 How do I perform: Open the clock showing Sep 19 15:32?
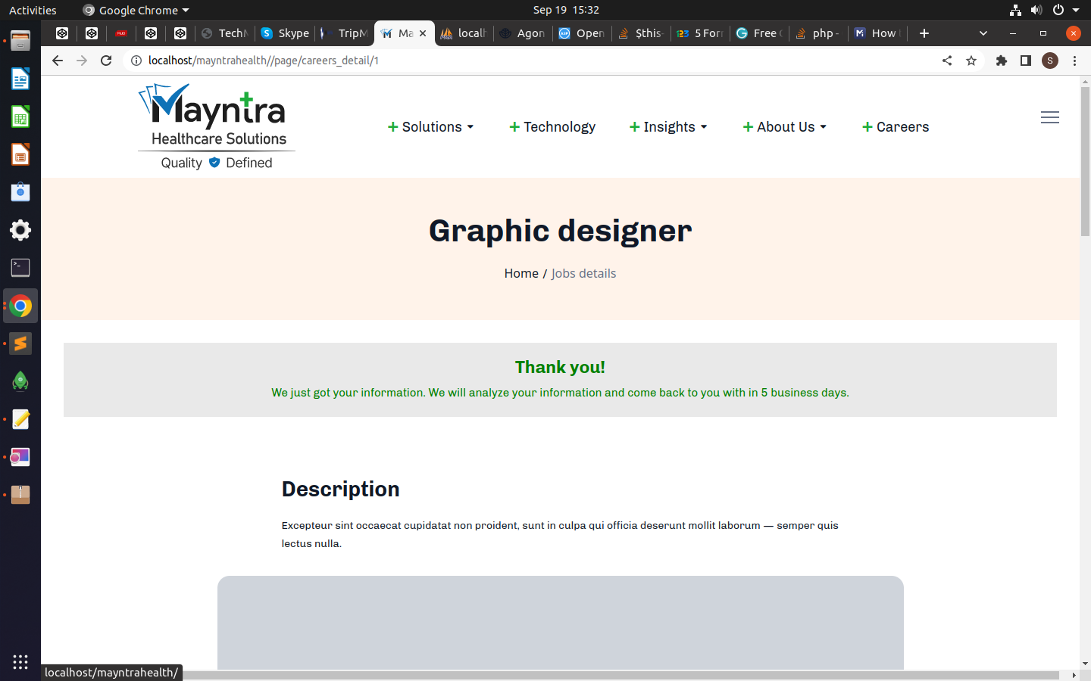pyautogui.click(x=566, y=10)
